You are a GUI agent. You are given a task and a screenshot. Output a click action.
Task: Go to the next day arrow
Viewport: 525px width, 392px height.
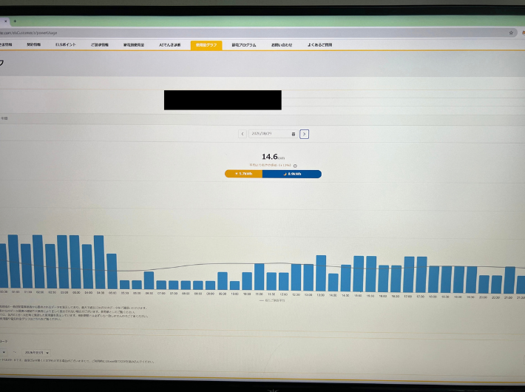point(304,134)
